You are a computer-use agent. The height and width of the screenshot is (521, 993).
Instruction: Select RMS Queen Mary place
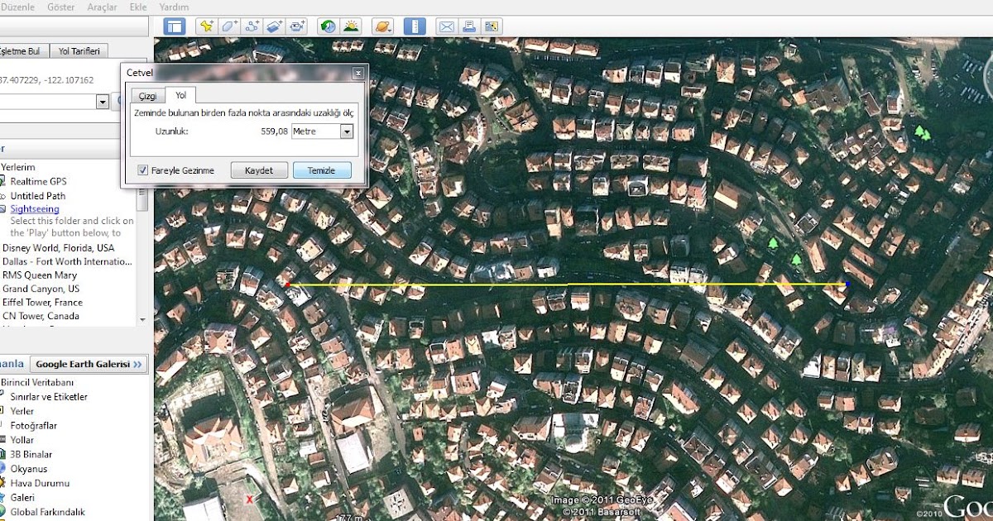[x=40, y=275]
